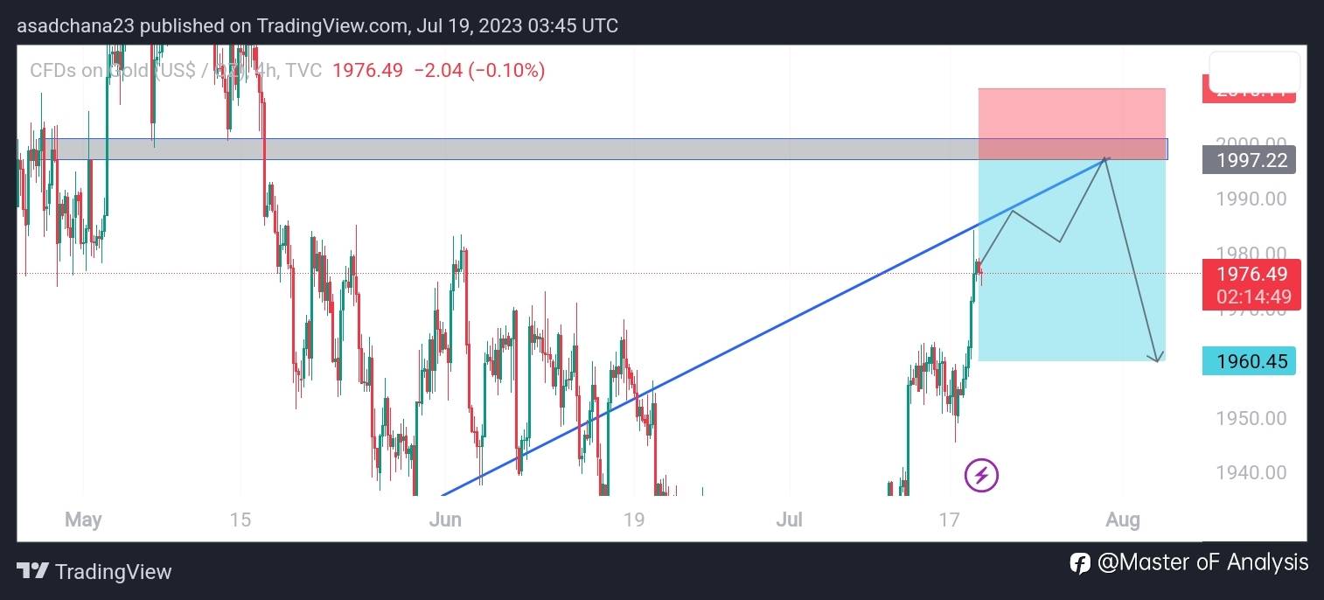The height and width of the screenshot is (600, 1324).
Task: Click the −2.04 (−0.10%) change value
Action: pyautogui.click(x=479, y=70)
